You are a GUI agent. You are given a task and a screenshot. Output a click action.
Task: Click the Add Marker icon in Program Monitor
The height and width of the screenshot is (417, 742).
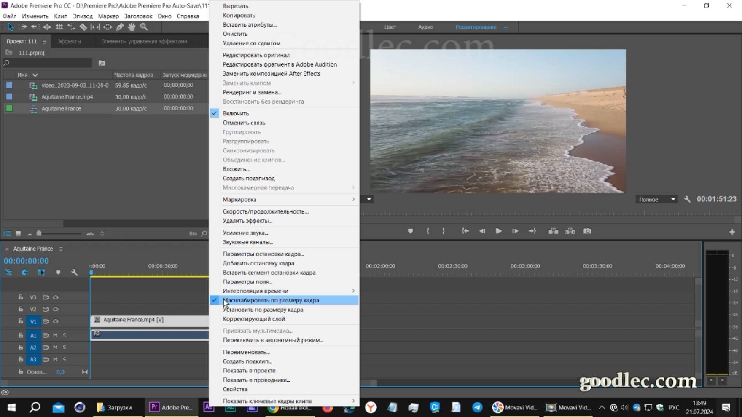pos(411,231)
